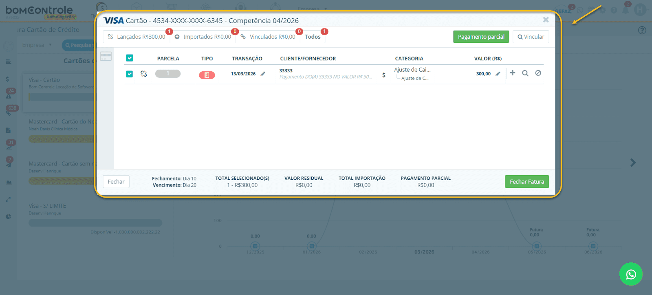The width and height of the screenshot is (652, 295).
Task: Click the pie chart icon in left sidebar
Action: [8, 216]
